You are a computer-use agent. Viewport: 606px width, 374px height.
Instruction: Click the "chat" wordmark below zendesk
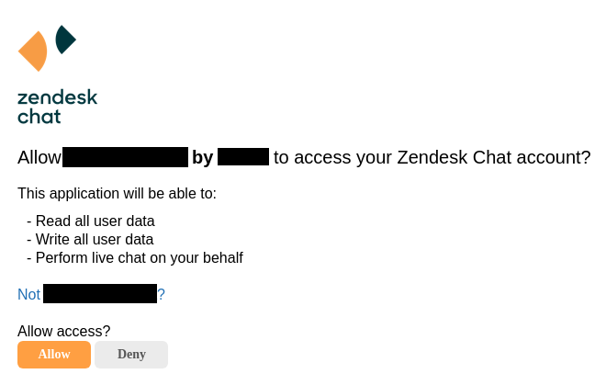(39, 116)
